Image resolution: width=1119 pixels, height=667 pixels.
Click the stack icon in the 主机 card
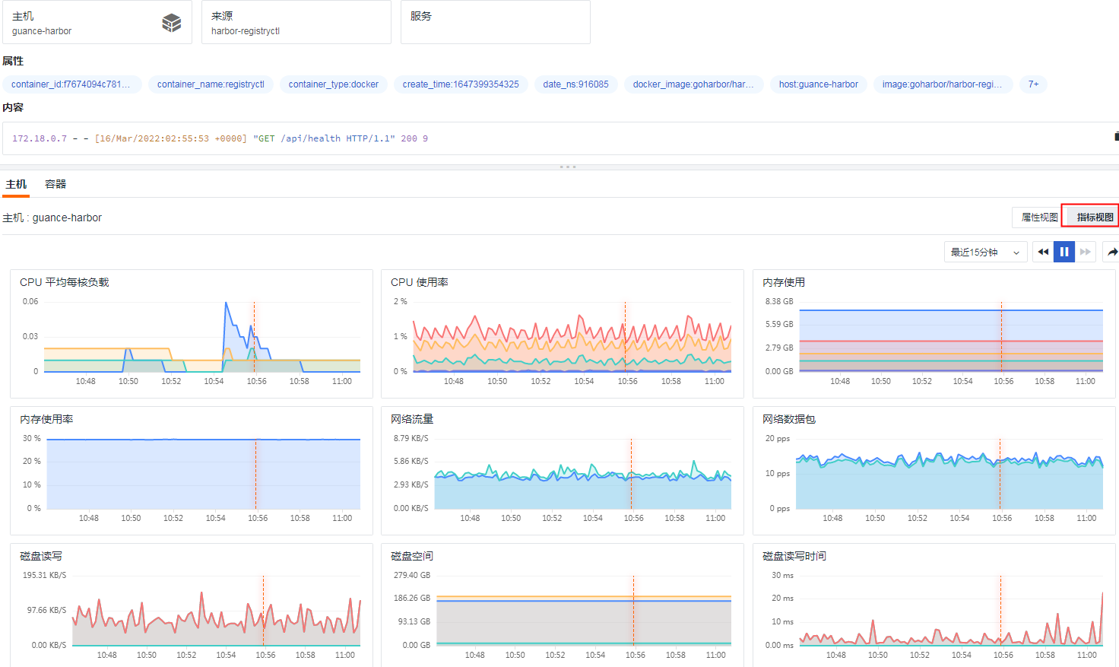[172, 21]
